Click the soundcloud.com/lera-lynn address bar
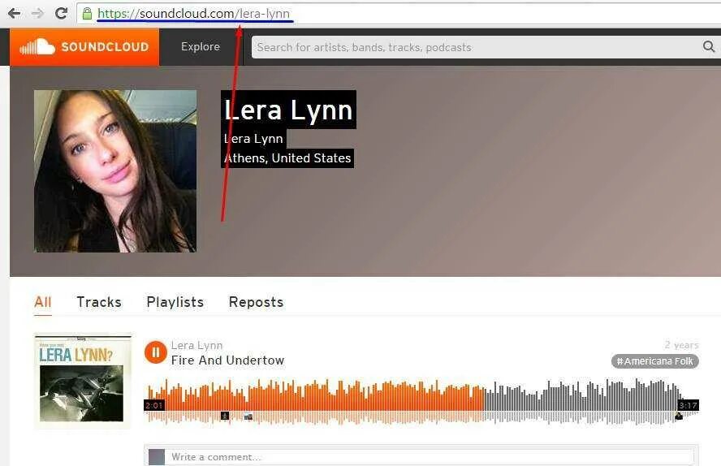This screenshot has height=466, width=721. click(x=398, y=13)
